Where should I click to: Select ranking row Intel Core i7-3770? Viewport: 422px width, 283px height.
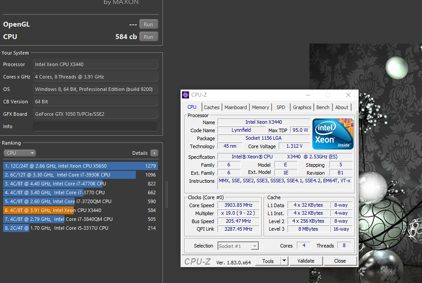80,193
